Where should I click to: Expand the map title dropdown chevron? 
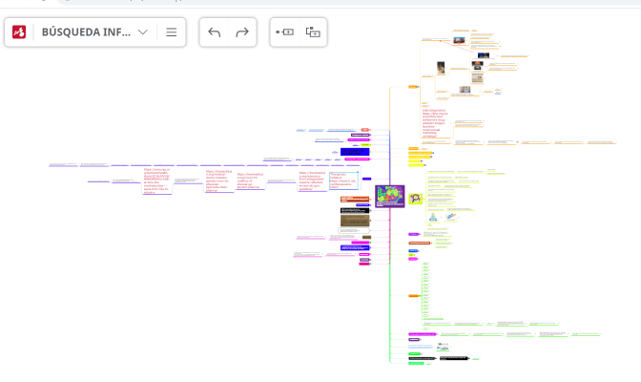click(143, 32)
